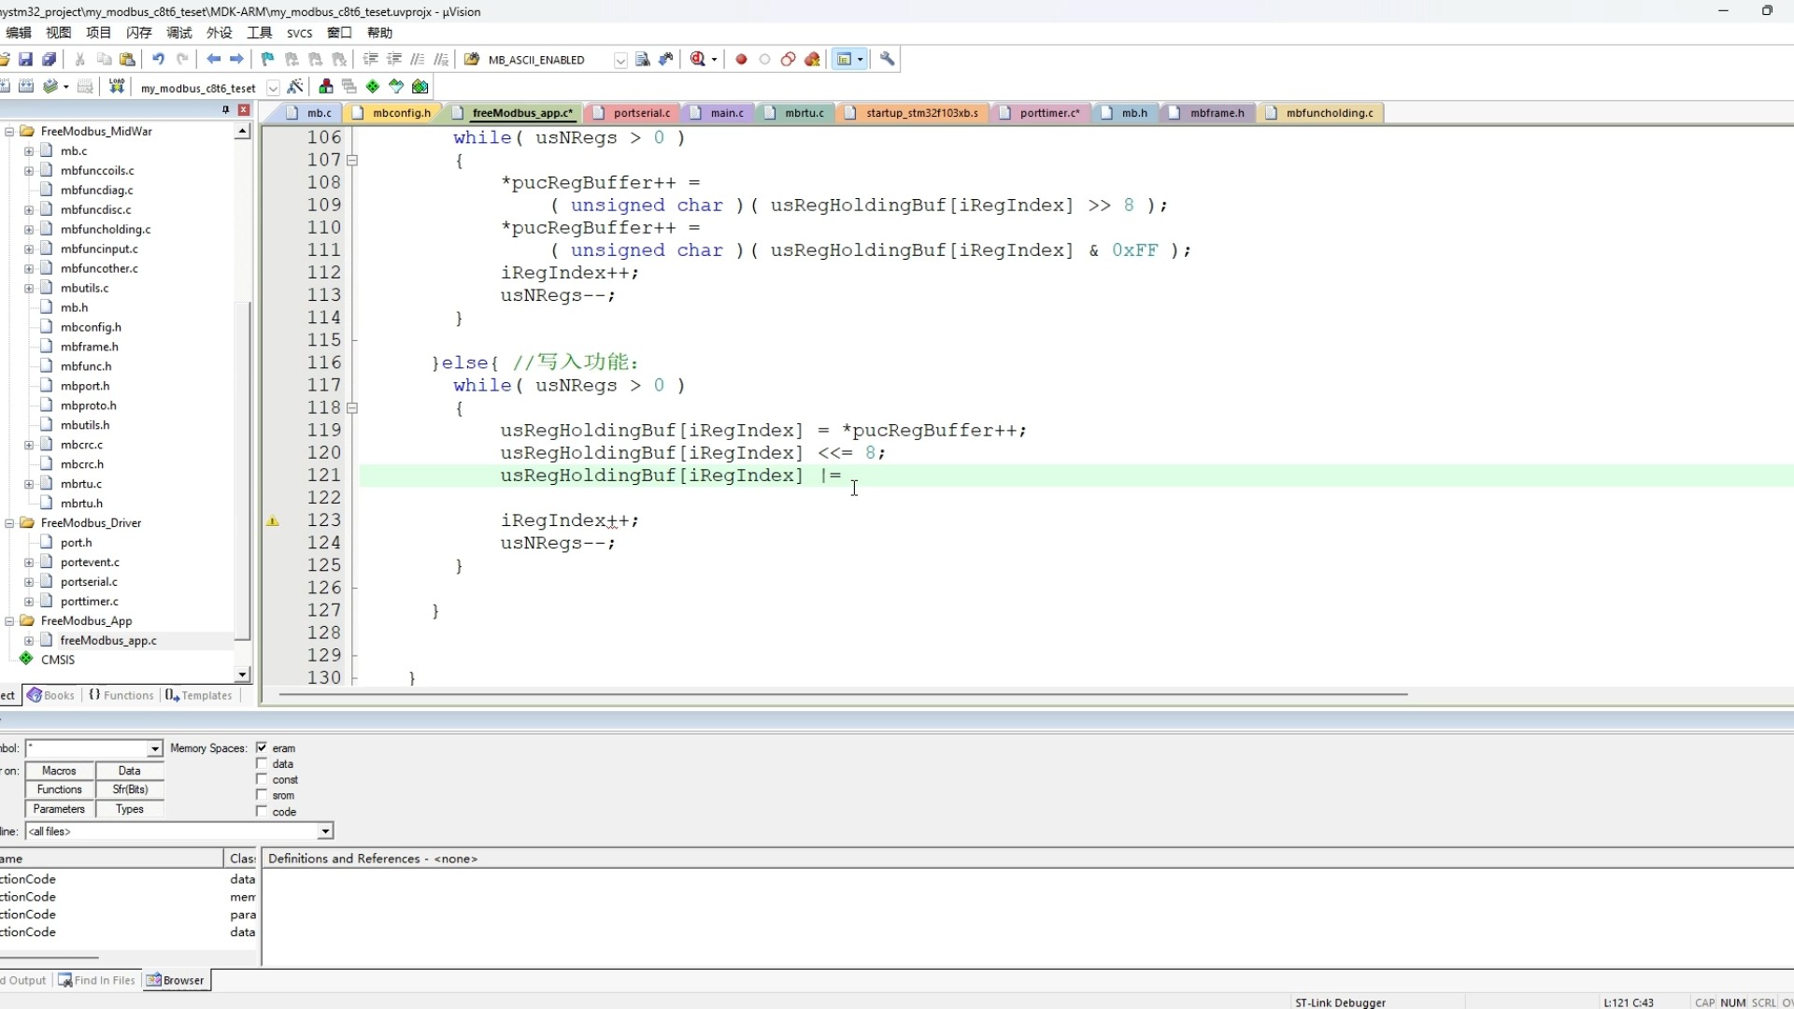Open the my_modbus_c8t6_teset target dropdown

(x=273, y=88)
